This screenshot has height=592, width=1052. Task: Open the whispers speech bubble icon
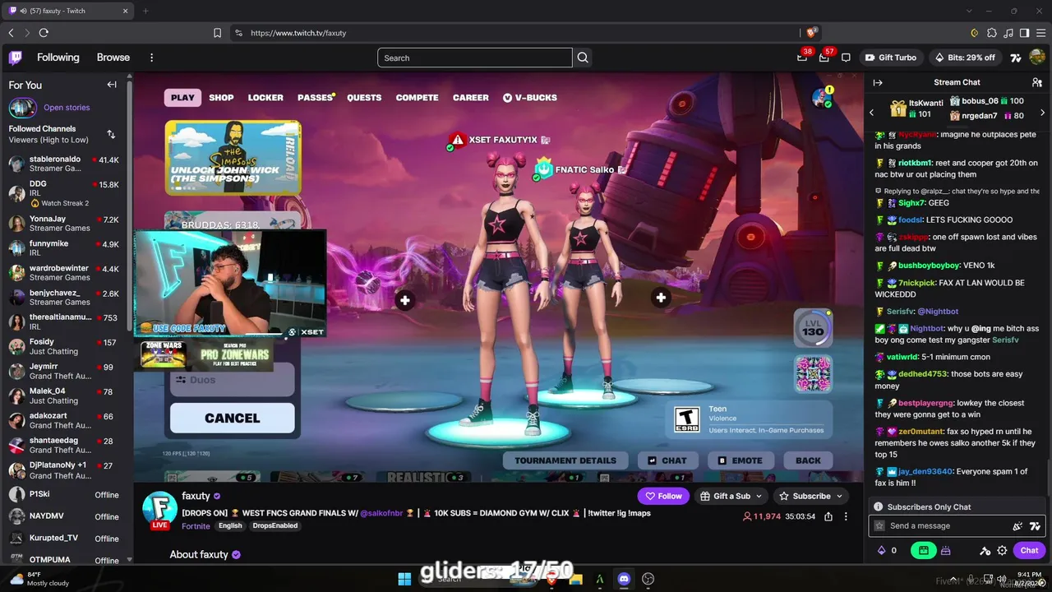pos(846,58)
